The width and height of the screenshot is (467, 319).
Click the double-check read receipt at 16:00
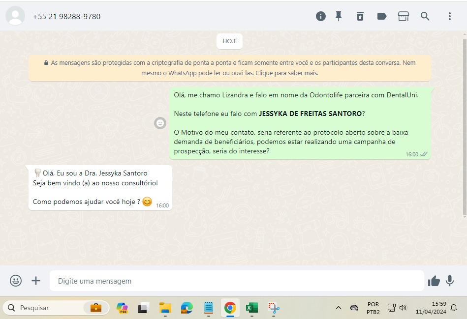[x=424, y=154]
